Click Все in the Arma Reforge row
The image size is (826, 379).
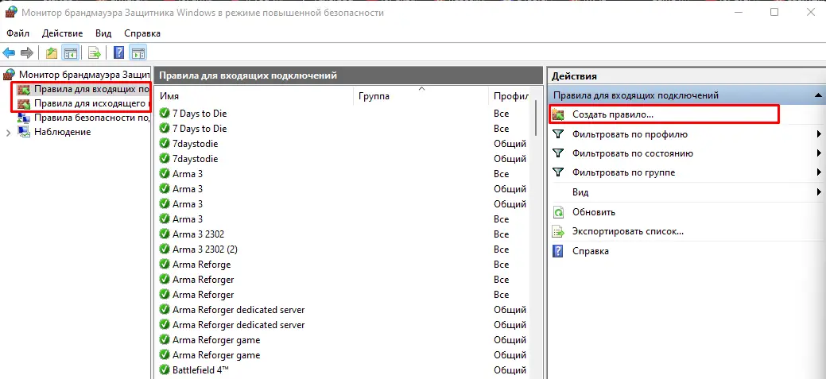click(x=501, y=265)
